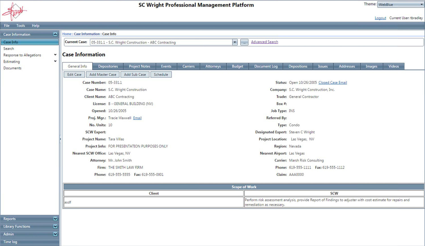Screen dimensions: 425x246
Task: Switch to the Budget tab
Action: 237,66
